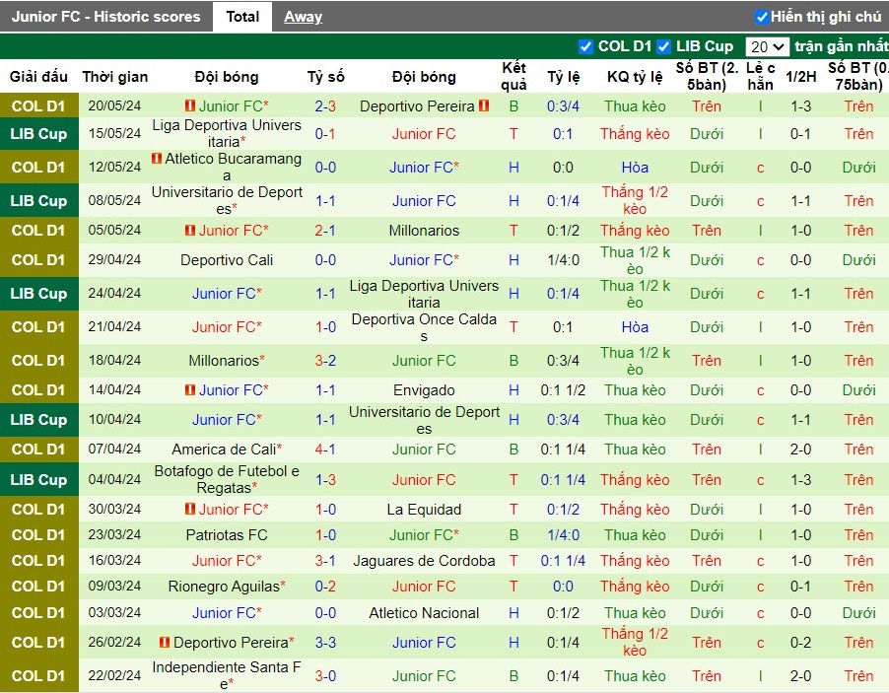The height and width of the screenshot is (693, 889).
Task: Click the 0:1 1/2 handicap on Envigado row
Action: 563,390
